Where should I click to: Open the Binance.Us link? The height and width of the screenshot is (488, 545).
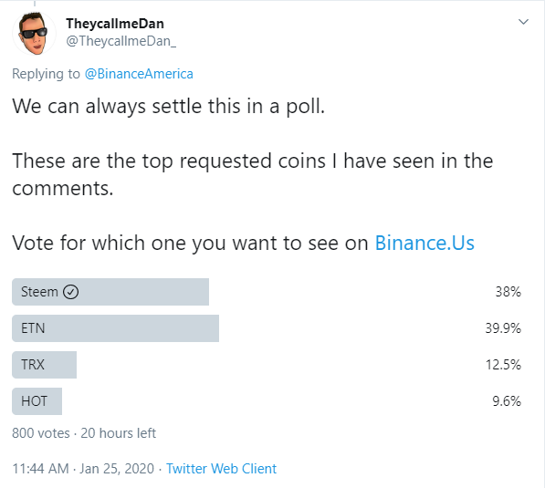[x=424, y=243]
